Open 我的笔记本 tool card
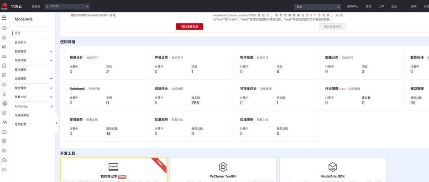The width and height of the screenshot is (429, 182). [x=114, y=170]
